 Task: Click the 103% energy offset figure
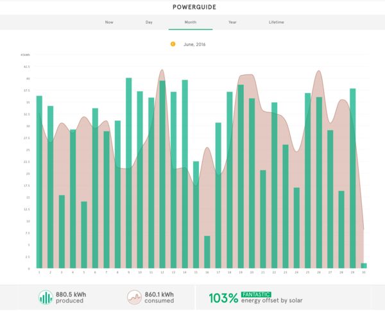pyautogui.click(x=223, y=298)
